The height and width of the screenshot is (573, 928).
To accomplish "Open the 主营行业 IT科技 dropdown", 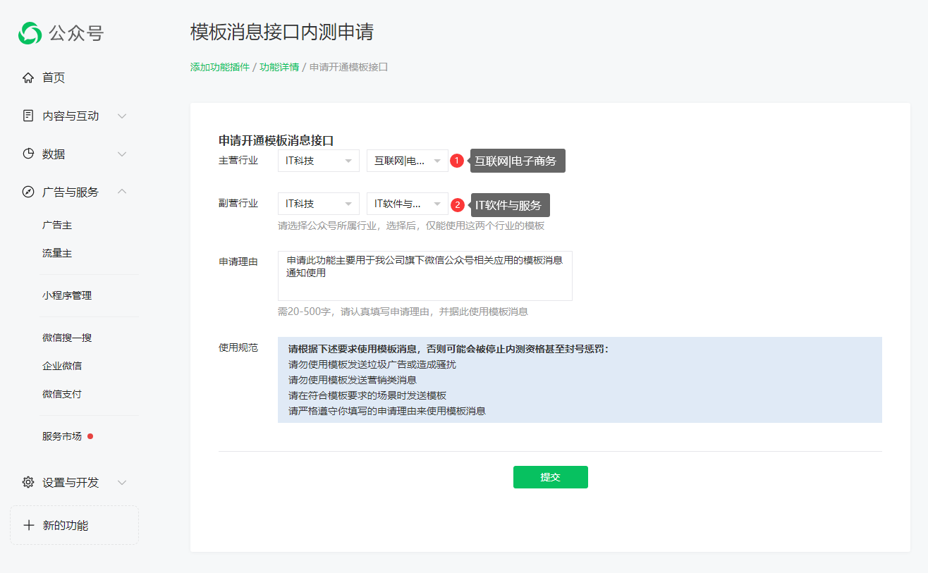I will (x=319, y=161).
